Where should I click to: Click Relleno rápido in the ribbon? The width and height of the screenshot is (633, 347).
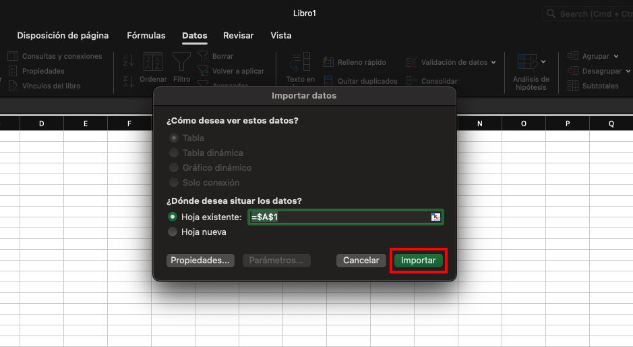(x=355, y=62)
